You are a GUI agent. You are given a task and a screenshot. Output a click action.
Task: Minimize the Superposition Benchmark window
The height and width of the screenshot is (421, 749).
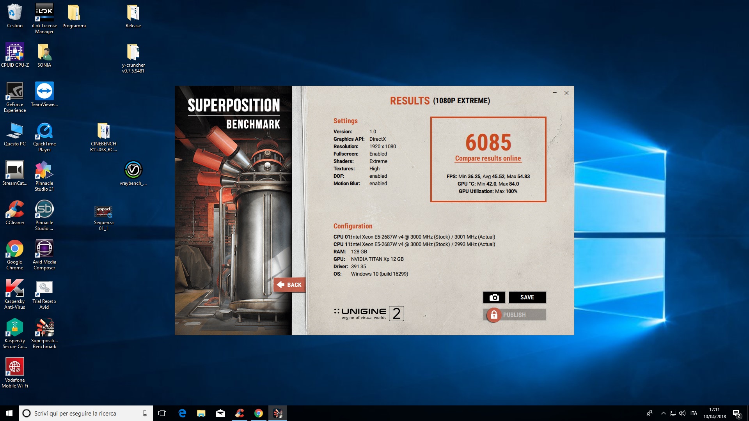tap(554, 93)
